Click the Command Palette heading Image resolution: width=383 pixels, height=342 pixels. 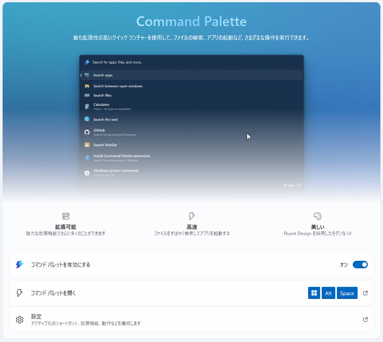[x=191, y=21]
